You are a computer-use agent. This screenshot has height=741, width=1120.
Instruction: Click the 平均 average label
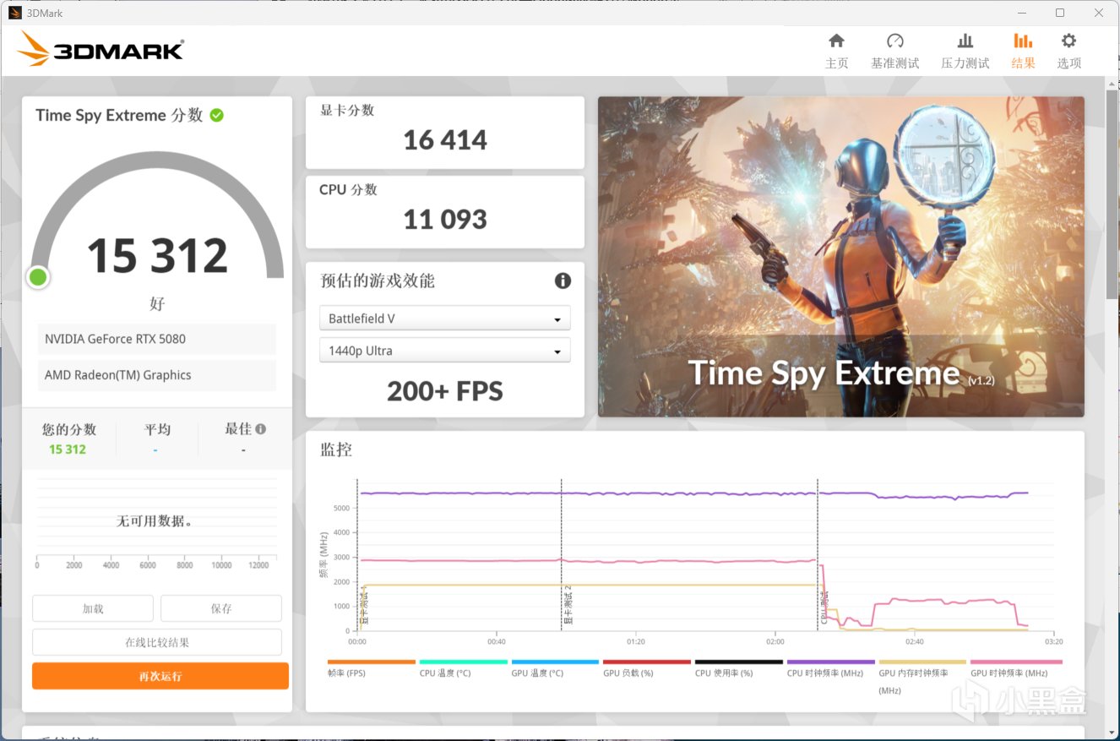(157, 429)
